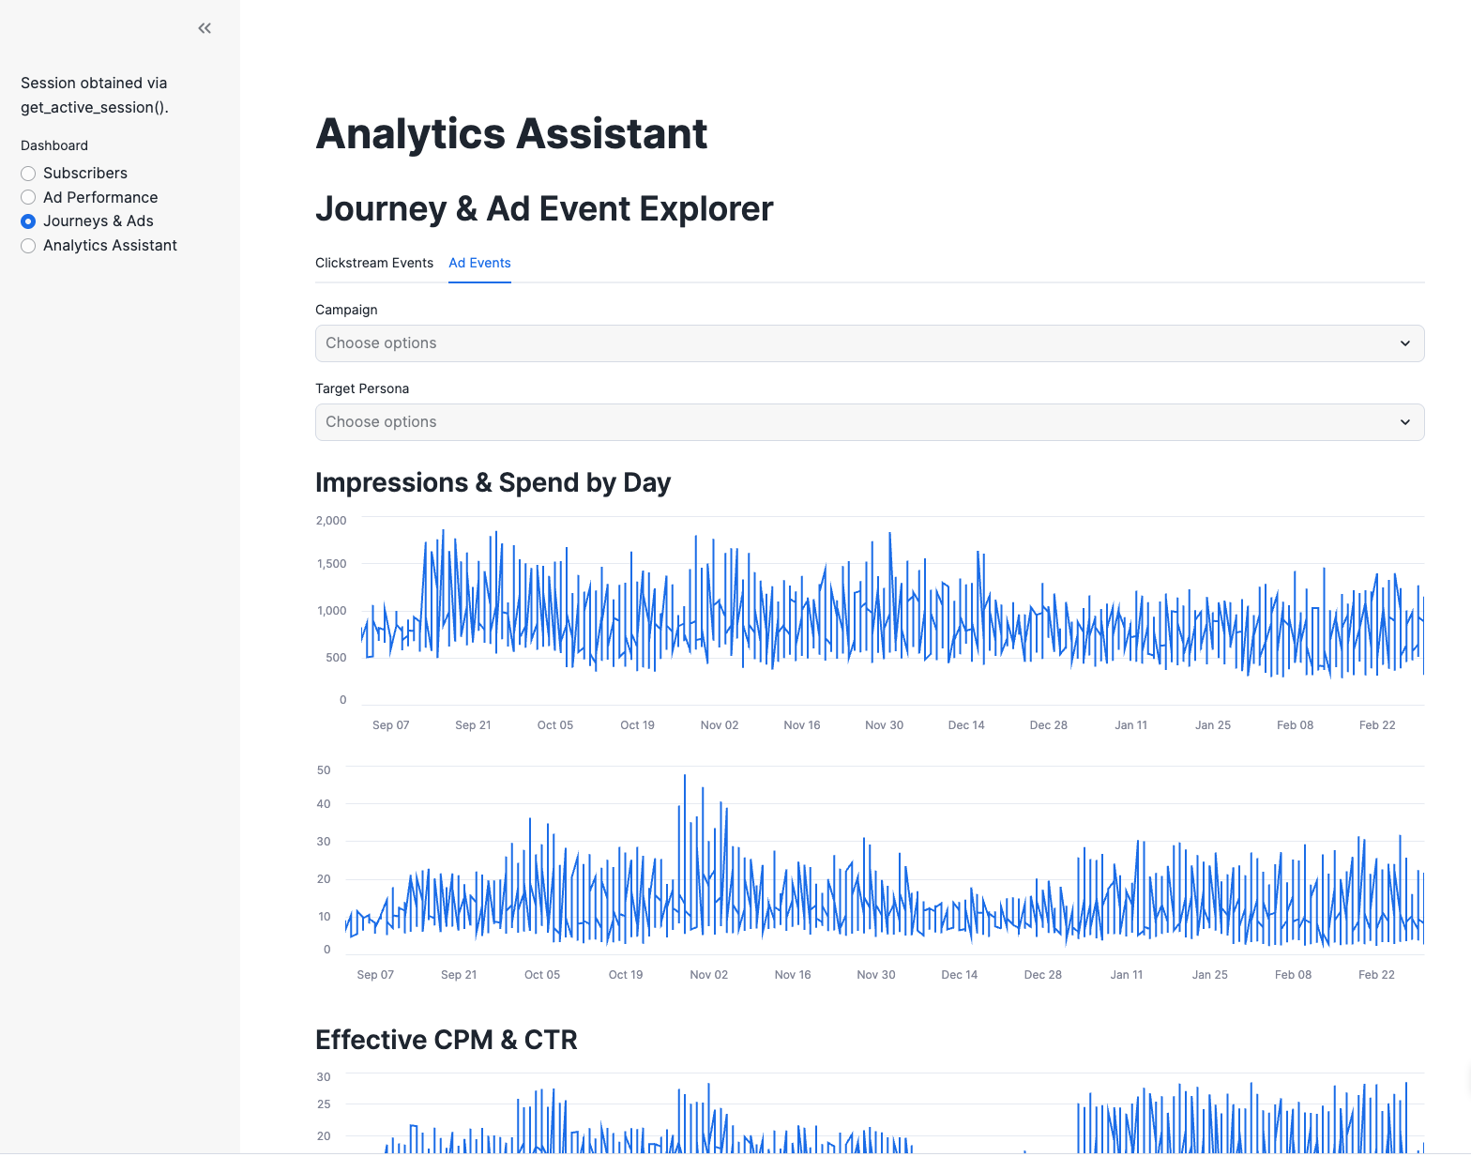The height and width of the screenshot is (1157, 1471).
Task: Click the Impressions line chart plot area
Action: (891, 610)
